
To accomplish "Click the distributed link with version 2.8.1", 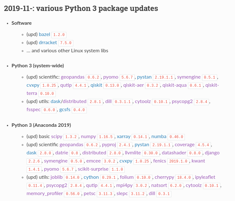I will click(75, 101).
